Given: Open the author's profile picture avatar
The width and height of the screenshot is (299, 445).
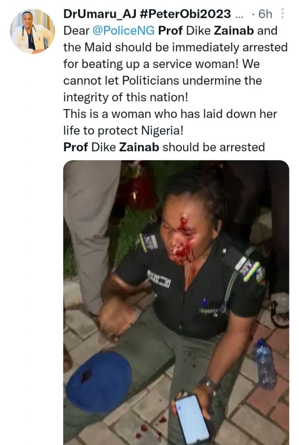Looking at the screenshot, I should pyautogui.click(x=32, y=31).
